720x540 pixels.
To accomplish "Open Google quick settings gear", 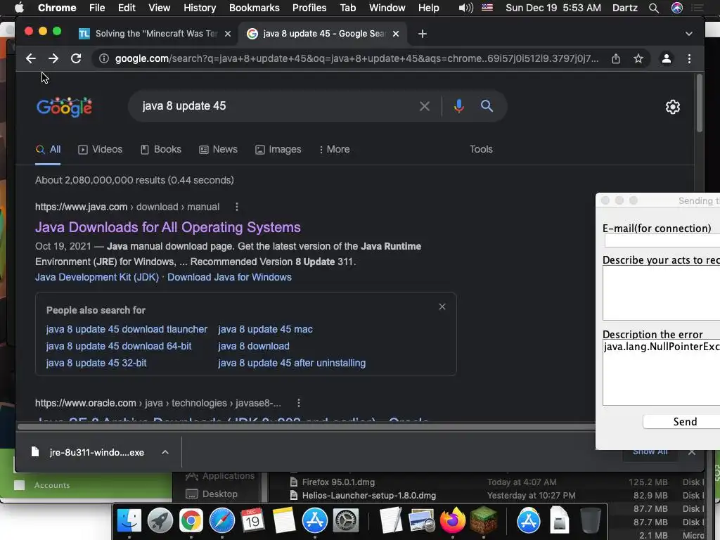I will pos(673,107).
